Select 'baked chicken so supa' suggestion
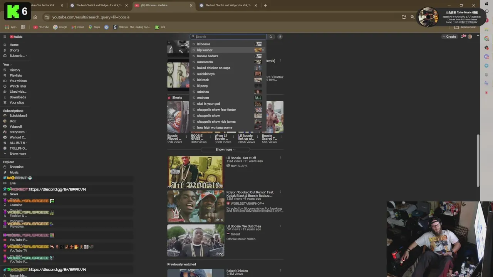 pos(227,68)
